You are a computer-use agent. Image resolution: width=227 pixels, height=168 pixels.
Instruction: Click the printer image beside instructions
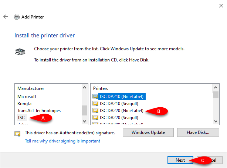pyautogui.click(x=20, y=51)
